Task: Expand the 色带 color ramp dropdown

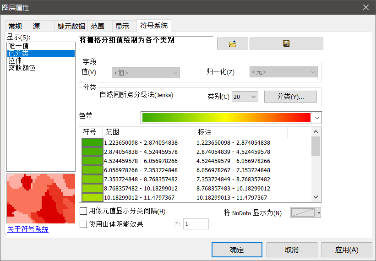Action: click(x=317, y=118)
